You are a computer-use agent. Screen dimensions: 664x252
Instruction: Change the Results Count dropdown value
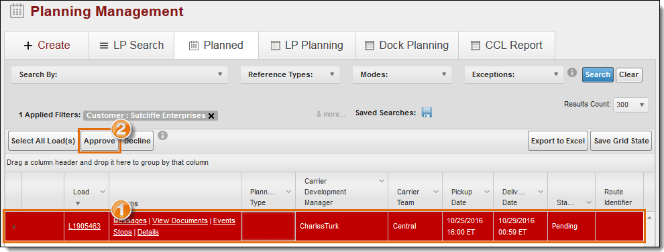click(x=631, y=105)
